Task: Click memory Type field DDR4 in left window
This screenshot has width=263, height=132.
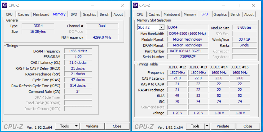Action: [38, 26]
